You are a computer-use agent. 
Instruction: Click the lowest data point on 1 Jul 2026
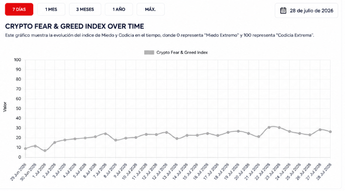click(45, 151)
